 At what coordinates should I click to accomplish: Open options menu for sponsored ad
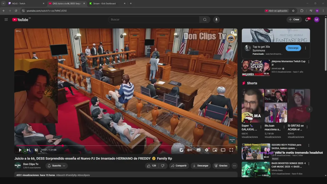(x=305, y=48)
